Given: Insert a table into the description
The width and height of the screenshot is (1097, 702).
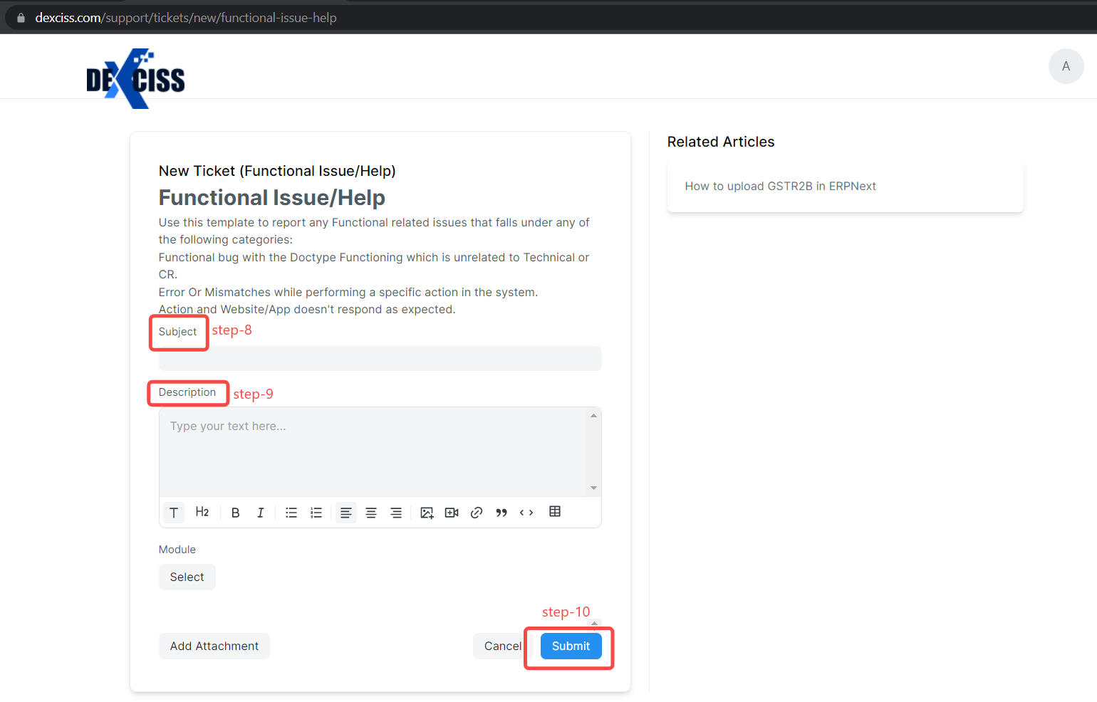Looking at the screenshot, I should tap(555, 511).
